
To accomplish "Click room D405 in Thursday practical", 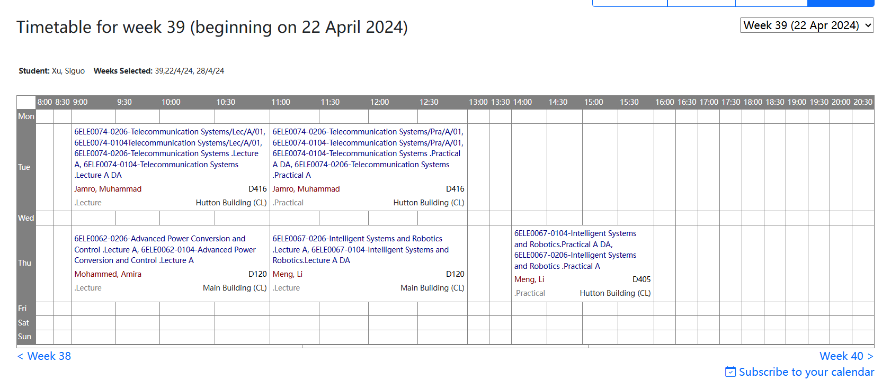I will (x=641, y=279).
